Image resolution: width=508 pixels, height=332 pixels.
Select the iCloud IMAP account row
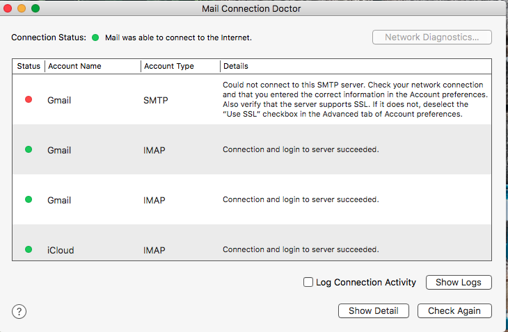[252, 242]
